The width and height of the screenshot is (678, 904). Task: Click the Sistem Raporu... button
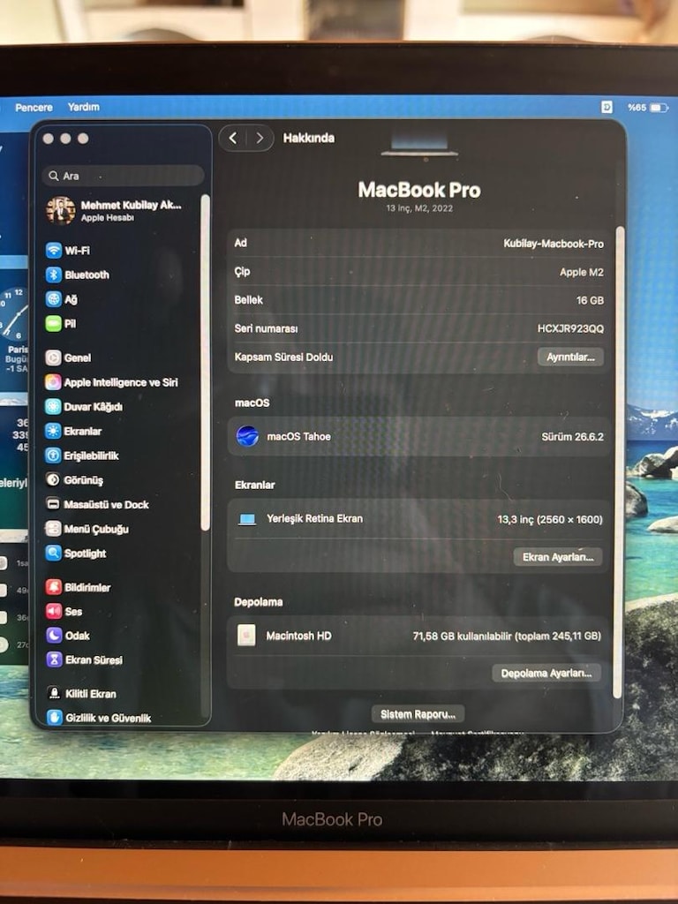click(x=418, y=714)
